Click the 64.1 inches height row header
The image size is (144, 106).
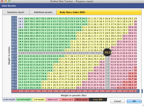coord(14,88)
